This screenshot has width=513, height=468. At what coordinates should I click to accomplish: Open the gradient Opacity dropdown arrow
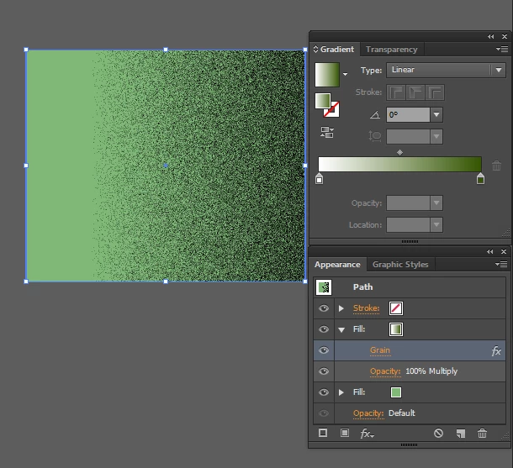(x=436, y=203)
